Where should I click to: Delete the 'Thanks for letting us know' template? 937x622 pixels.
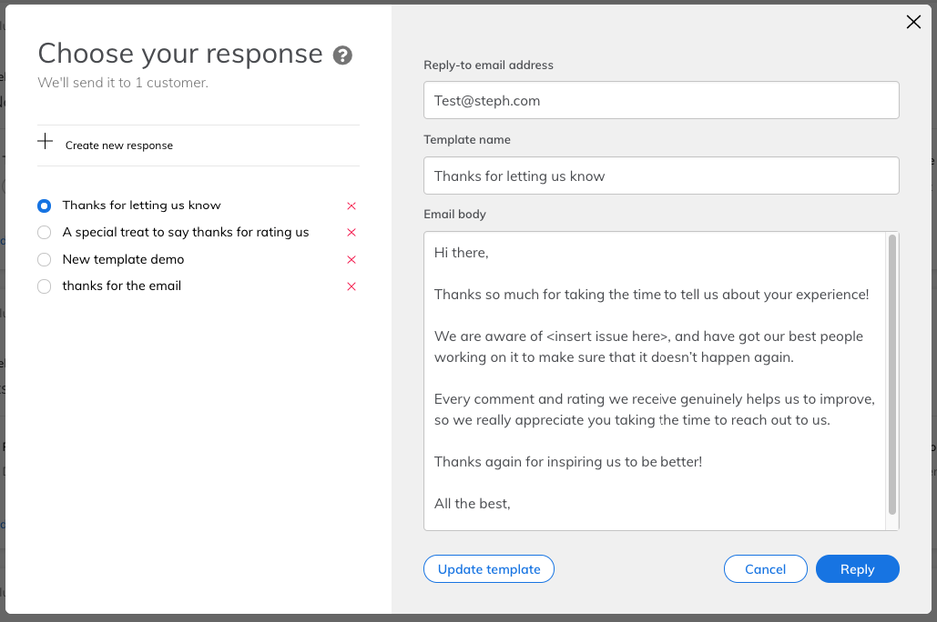(351, 206)
